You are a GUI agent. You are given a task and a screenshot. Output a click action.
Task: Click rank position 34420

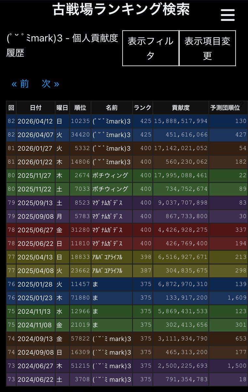click(x=80, y=135)
